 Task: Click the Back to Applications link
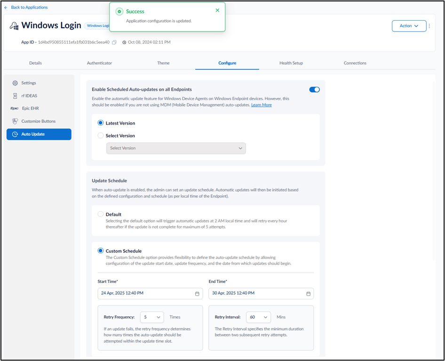click(x=29, y=8)
